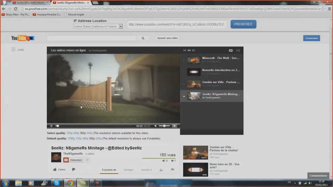Click the player volume slider knob
This screenshot has height=187, width=333.
pos(164,126)
